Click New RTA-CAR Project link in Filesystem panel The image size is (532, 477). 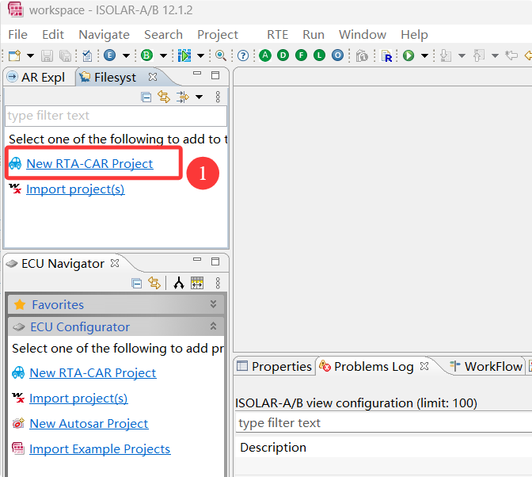coord(89,164)
